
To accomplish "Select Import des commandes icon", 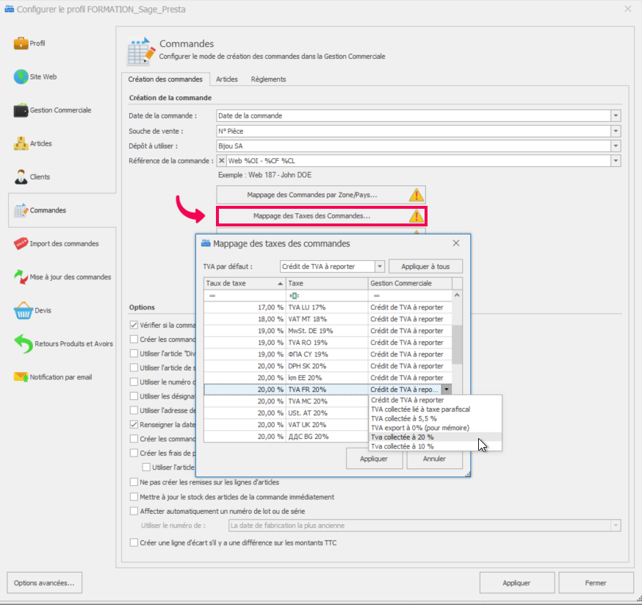I will [x=21, y=243].
